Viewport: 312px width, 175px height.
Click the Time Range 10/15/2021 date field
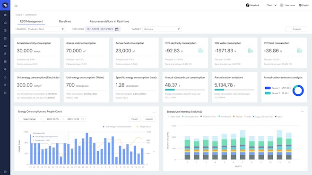click(103, 29)
